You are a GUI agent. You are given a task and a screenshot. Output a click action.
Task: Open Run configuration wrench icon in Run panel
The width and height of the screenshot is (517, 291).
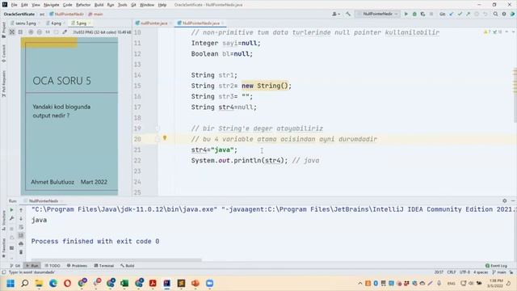11,218
